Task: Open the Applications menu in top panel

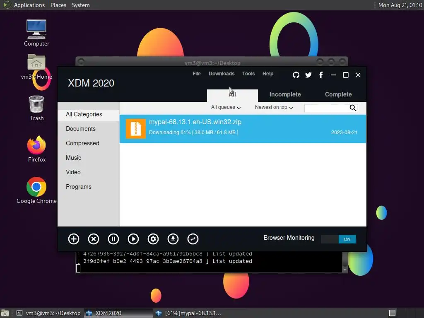Action: pos(29,5)
